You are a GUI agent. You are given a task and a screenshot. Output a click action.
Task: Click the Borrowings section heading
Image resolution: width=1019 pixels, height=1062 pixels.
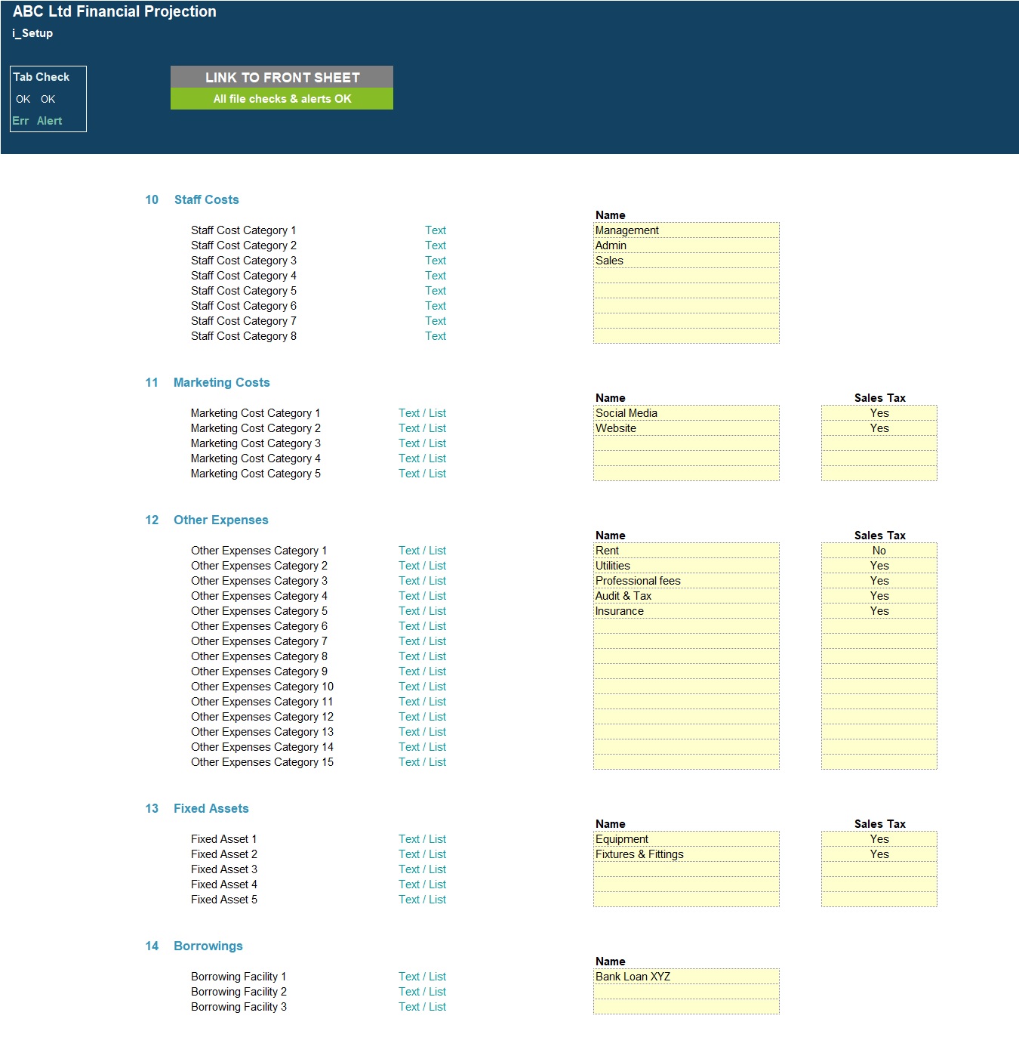pyautogui.click(x=208, y=946)
